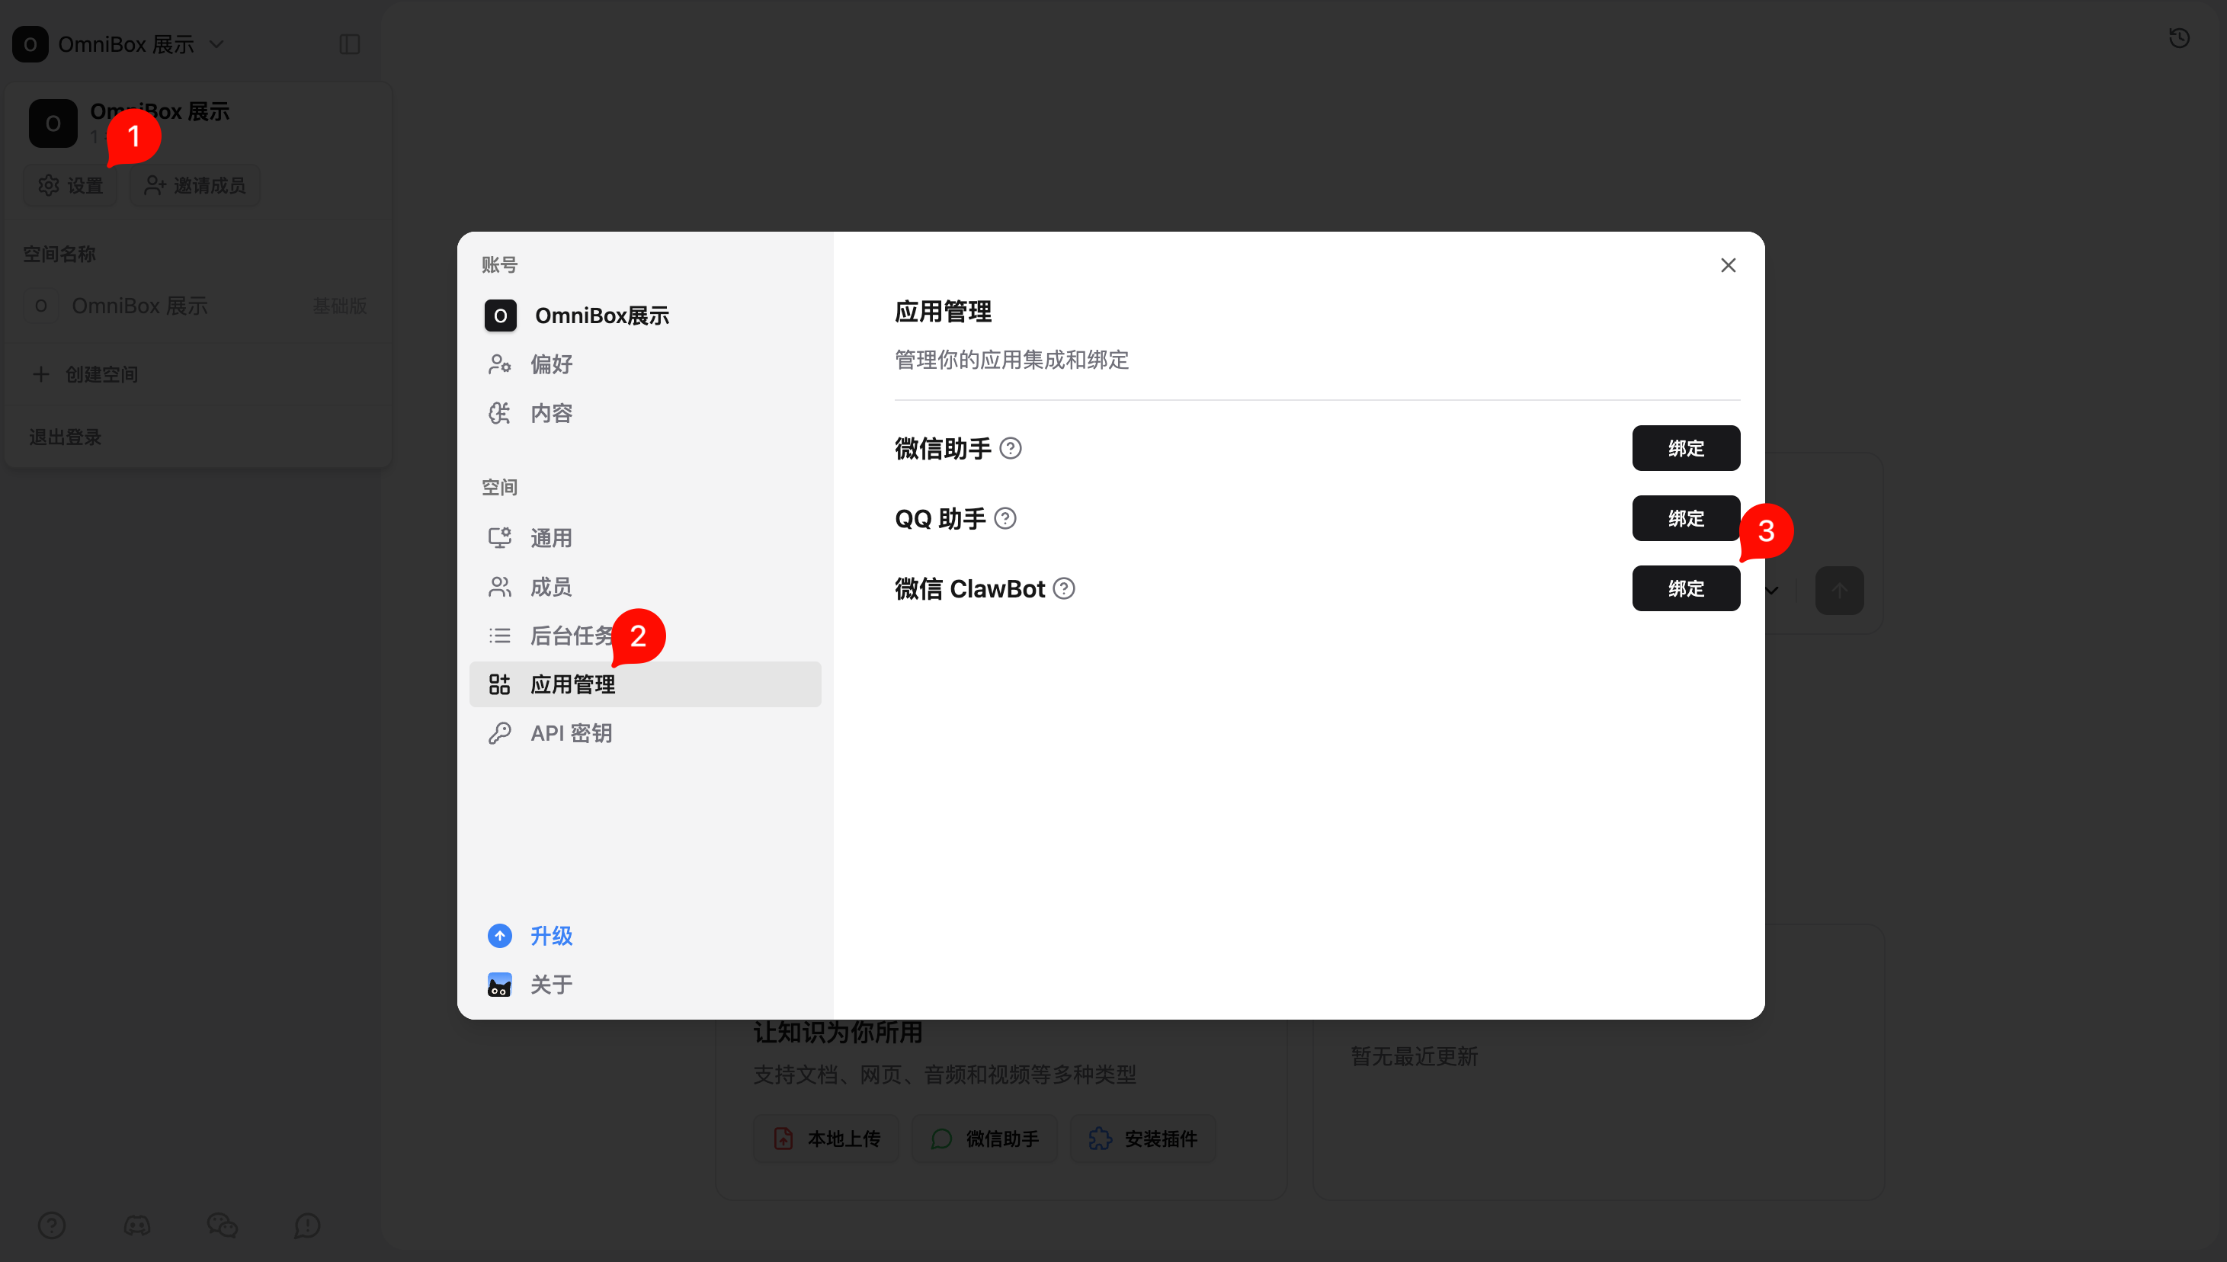Toggle the sidebar panel icon
This screenshot has height=1262, width=2227.
(349, 44)
